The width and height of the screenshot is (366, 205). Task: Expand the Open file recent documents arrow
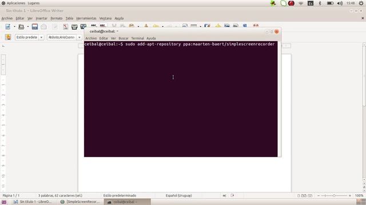tap(28, 27)
